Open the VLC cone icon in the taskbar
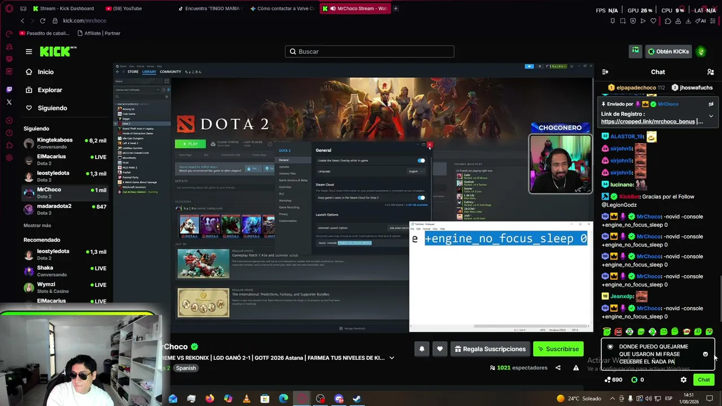This screenshot has height=406, width=722. 246,399
